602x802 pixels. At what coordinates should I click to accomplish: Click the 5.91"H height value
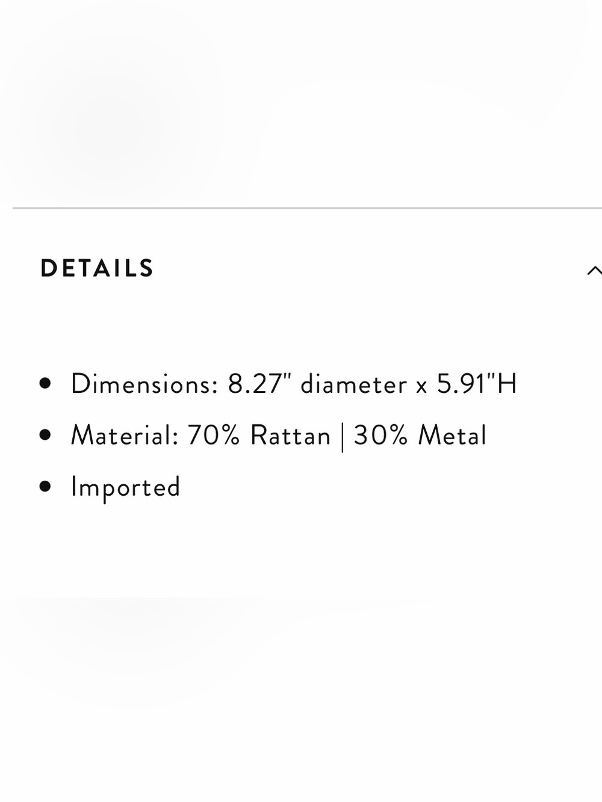click(x=477, y=384)
